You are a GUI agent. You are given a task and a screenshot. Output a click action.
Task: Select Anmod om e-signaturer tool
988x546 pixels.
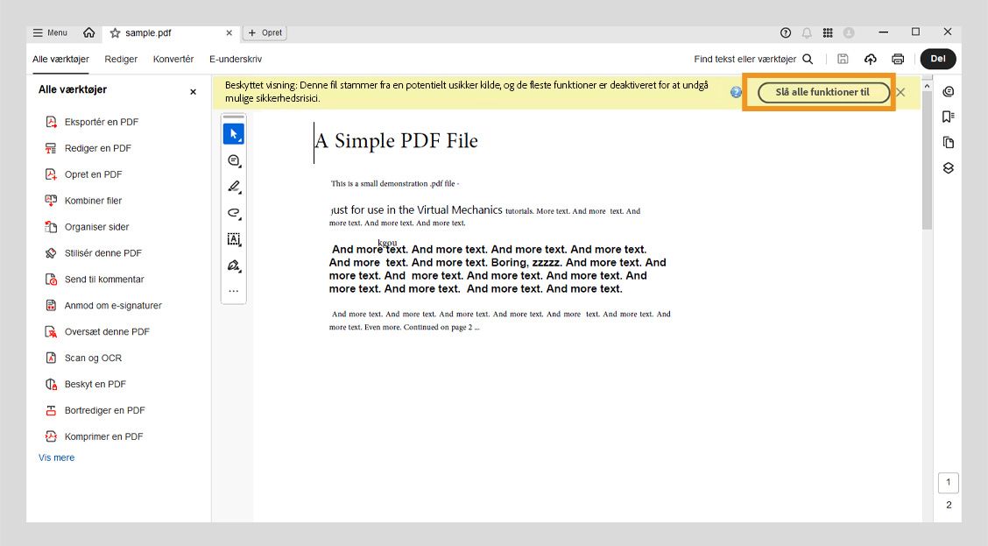(x=103, y=306)
